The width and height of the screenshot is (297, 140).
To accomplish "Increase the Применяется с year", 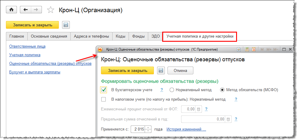I will tap(149, 128).
